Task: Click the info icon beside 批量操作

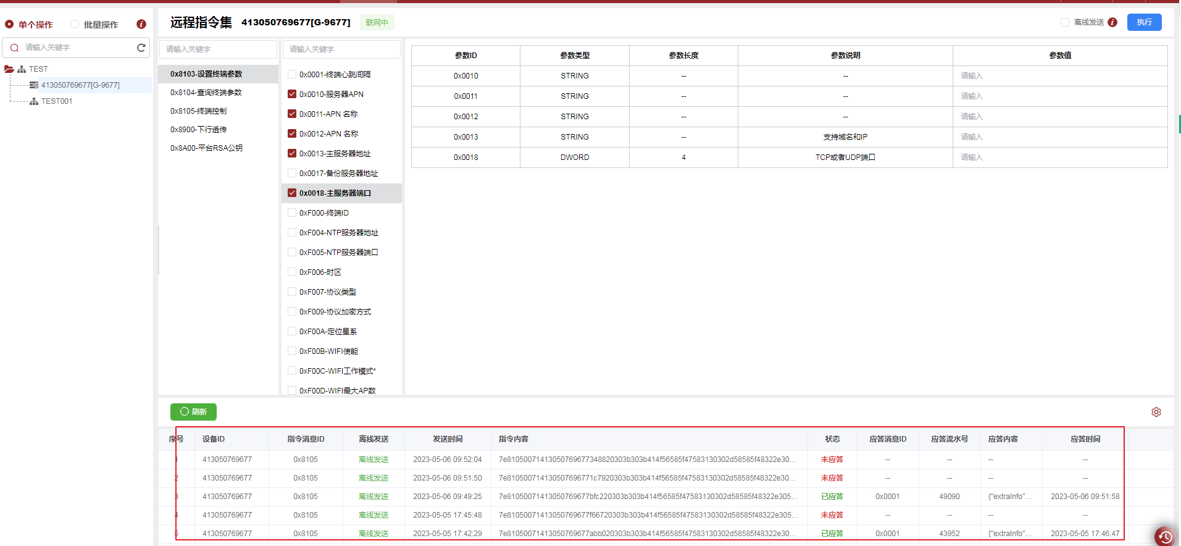Action: pos(141,25)
